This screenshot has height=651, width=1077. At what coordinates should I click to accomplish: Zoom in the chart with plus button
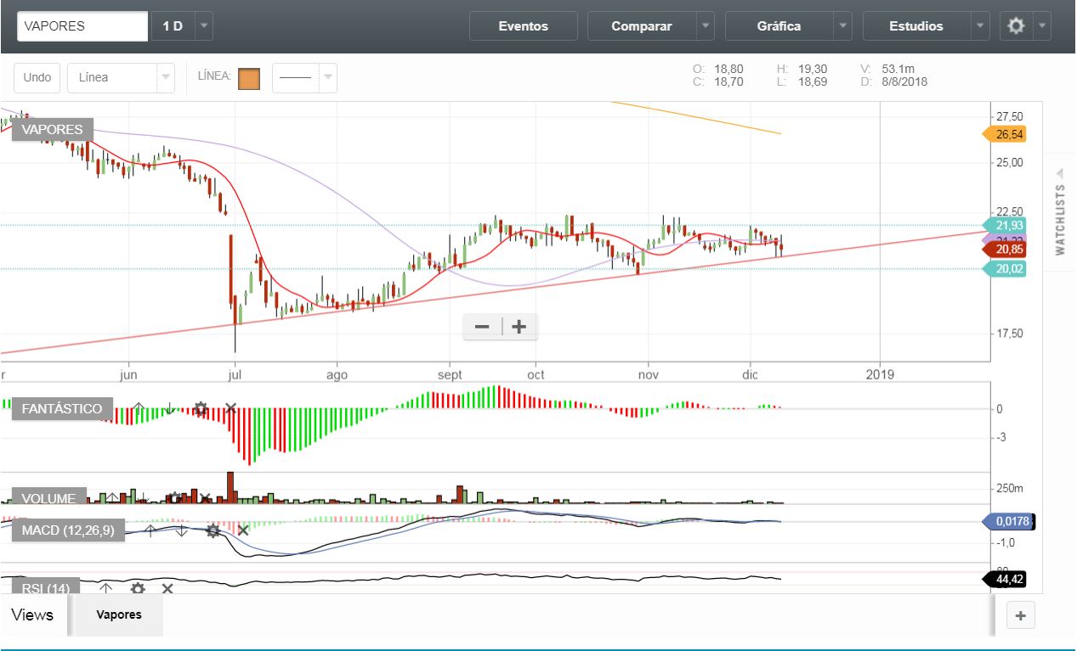(x=519, y=327)
